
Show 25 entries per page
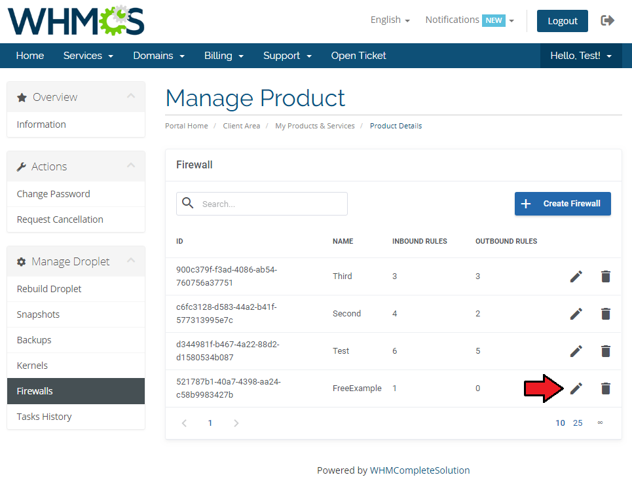tap(578, 423)
